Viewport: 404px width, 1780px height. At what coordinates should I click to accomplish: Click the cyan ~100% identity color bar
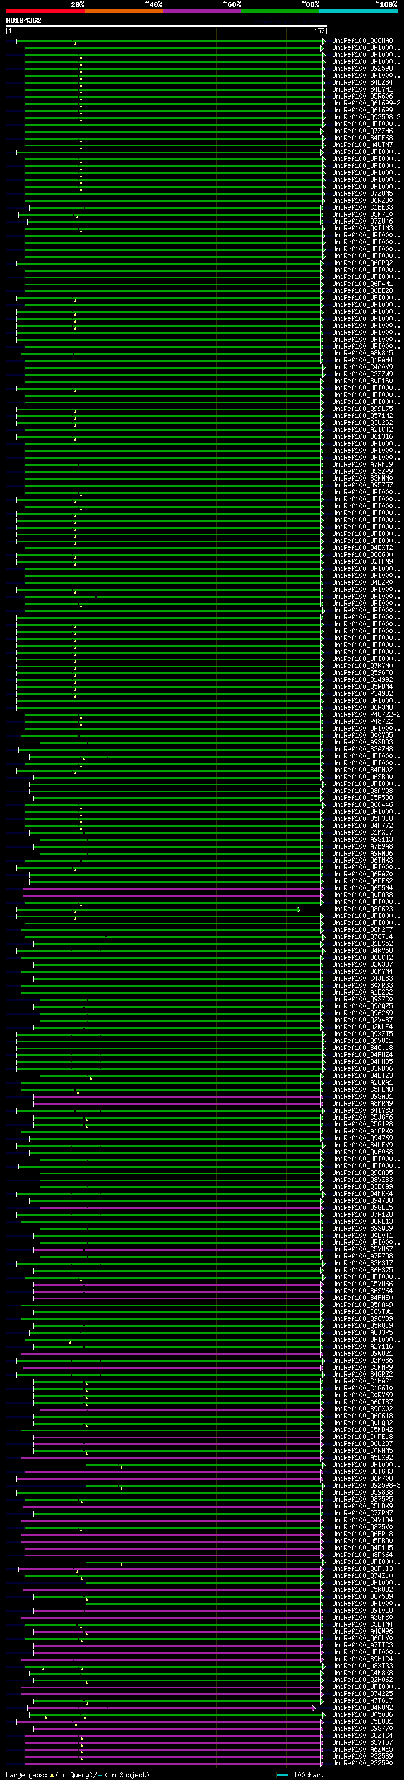click(359, 11)
